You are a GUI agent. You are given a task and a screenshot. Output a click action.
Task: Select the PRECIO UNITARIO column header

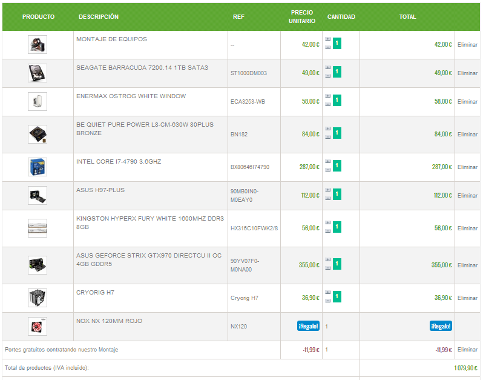point(302,17)
